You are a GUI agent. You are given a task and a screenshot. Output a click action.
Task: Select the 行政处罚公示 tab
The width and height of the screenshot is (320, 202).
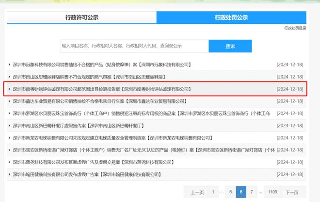click(231, 17)
